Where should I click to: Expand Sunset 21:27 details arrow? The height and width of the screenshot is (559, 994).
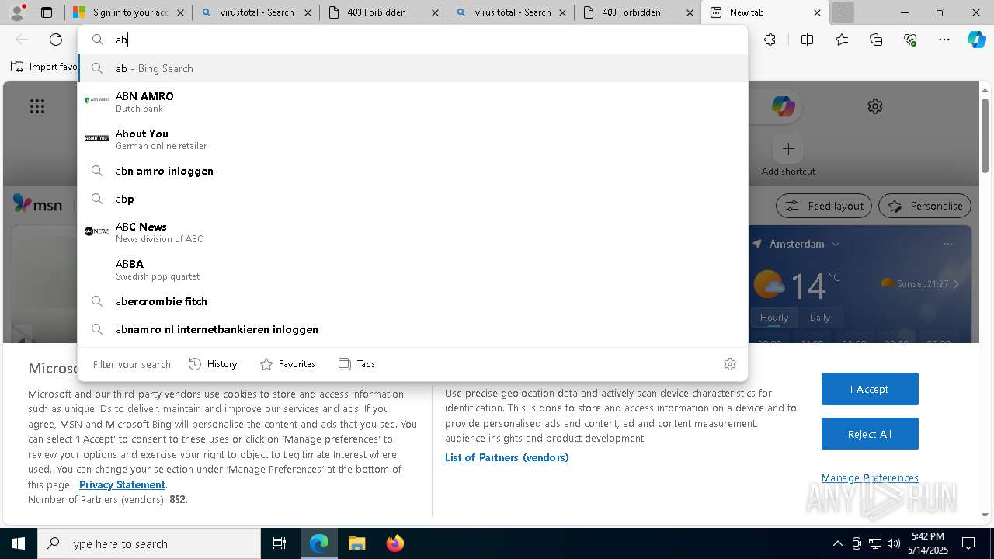click(956, 284)
